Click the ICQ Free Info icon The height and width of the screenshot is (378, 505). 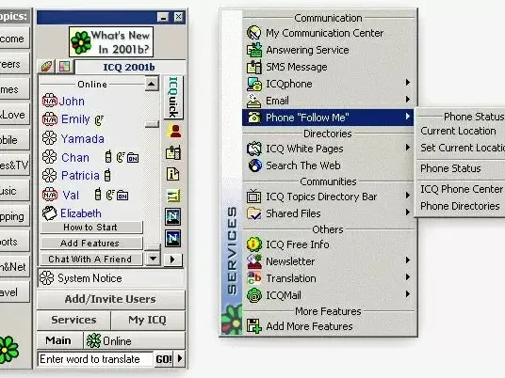[253, 244]
